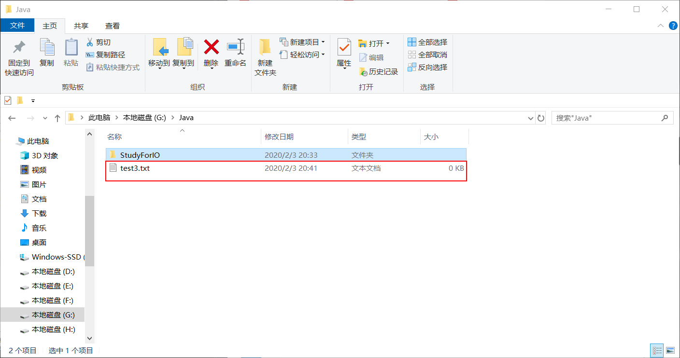Click the Easy access icon
Screen dimensions: 680x358
point(284,55)
